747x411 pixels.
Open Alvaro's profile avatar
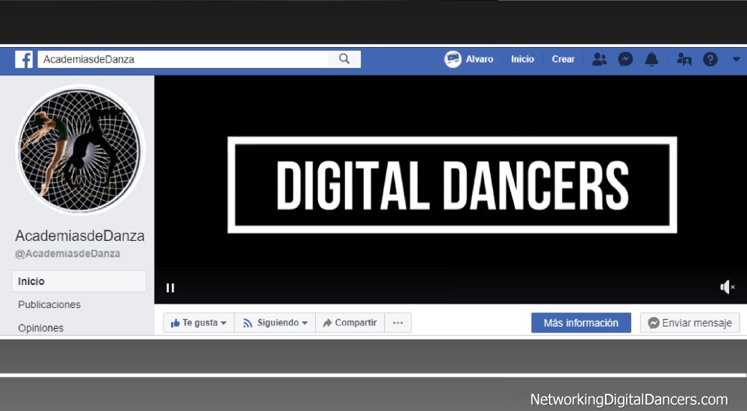point(453,60)
